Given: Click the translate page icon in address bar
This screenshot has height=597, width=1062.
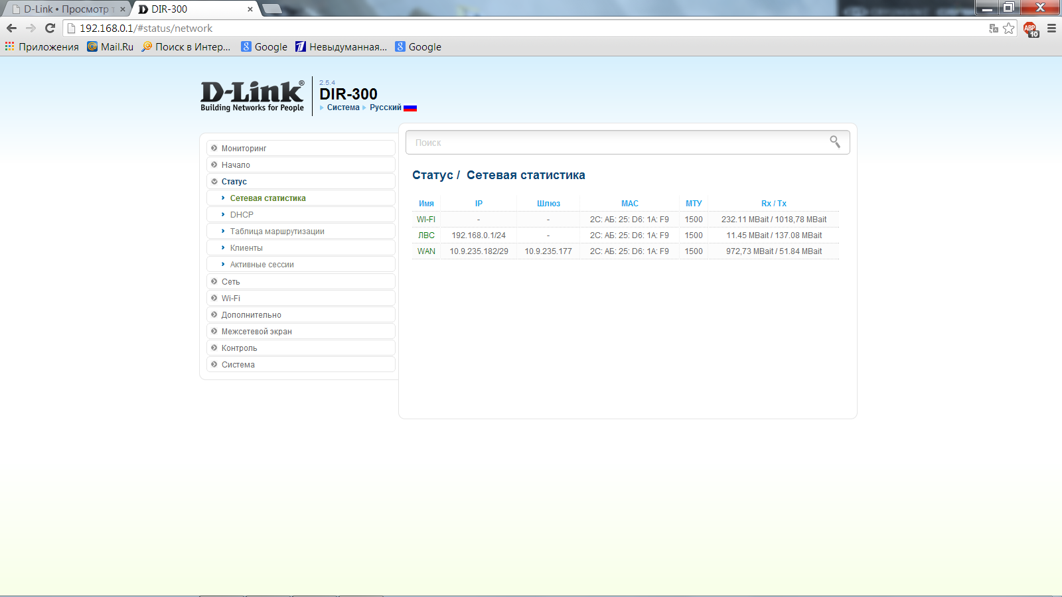Looking at the screenshot, I should [x=994, y=28].
